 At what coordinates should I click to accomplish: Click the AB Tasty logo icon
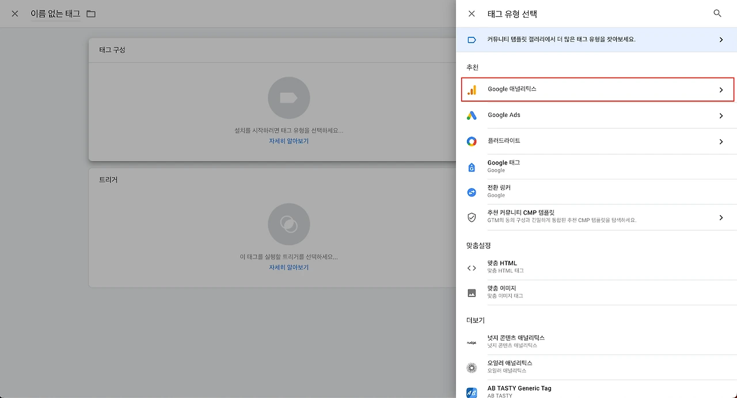(472, 392)
